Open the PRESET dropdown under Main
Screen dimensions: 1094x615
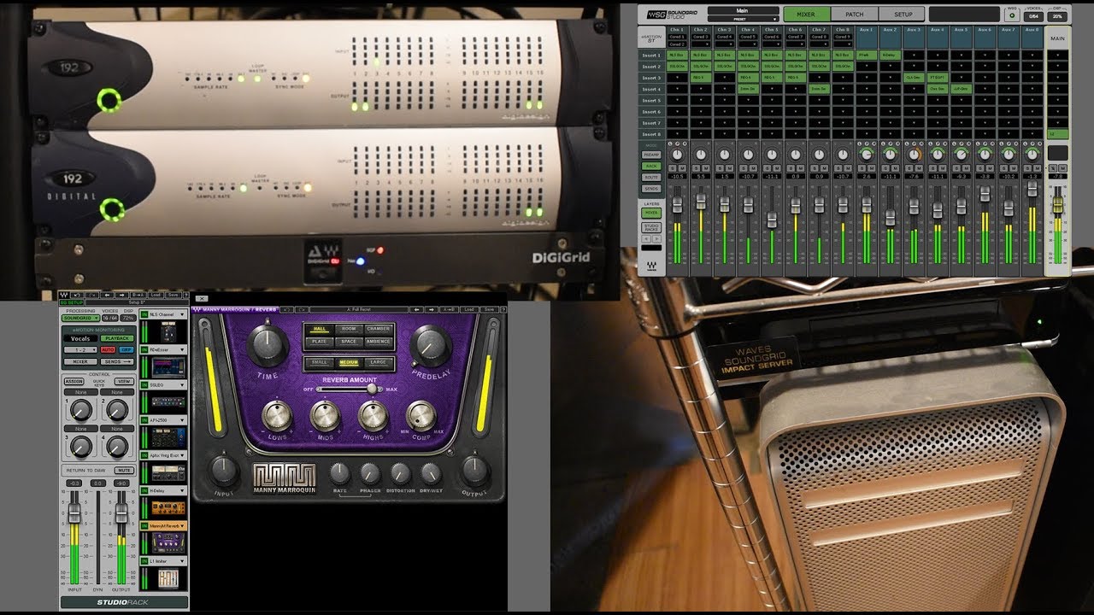pyautogui.click(x=742, y=18)
